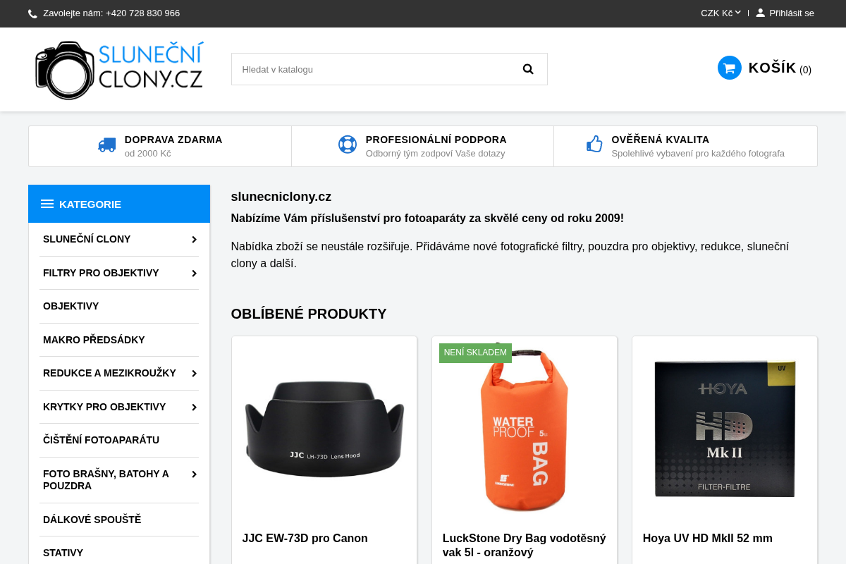Open the blue shopping cart icon
The image size is (846, 564).
[x=730, y=68]
